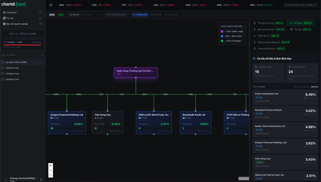Viewport: 321px width, 182px height.
Task: Expand the HDB ticker dropdown arrow
Action: (240, 5)
